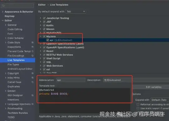This screenshot has width=169, height=121.
Task: Toggle OpenAPI Specifications (.yaml) checkbox
Action: pos(44,47)
